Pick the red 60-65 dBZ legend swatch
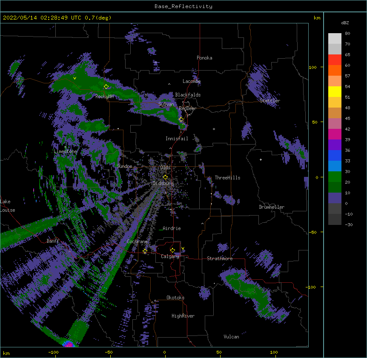367x358 pixels. click(x=335, y=60)
